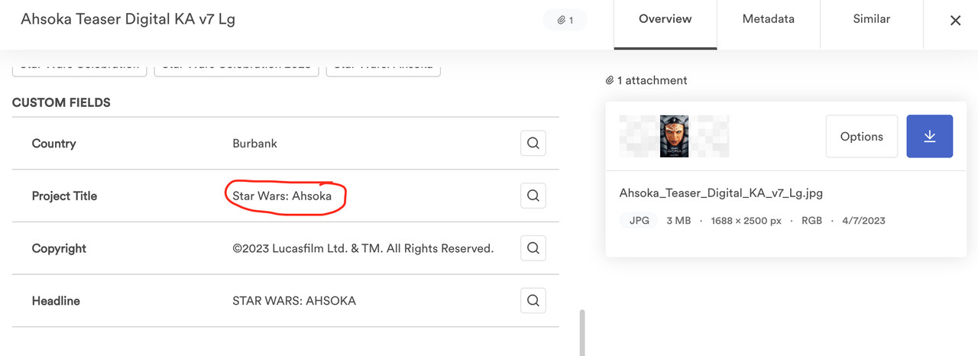The image size is (978, 356).
Task: Switch to the Metadata tab
Action: pos(769,24)
